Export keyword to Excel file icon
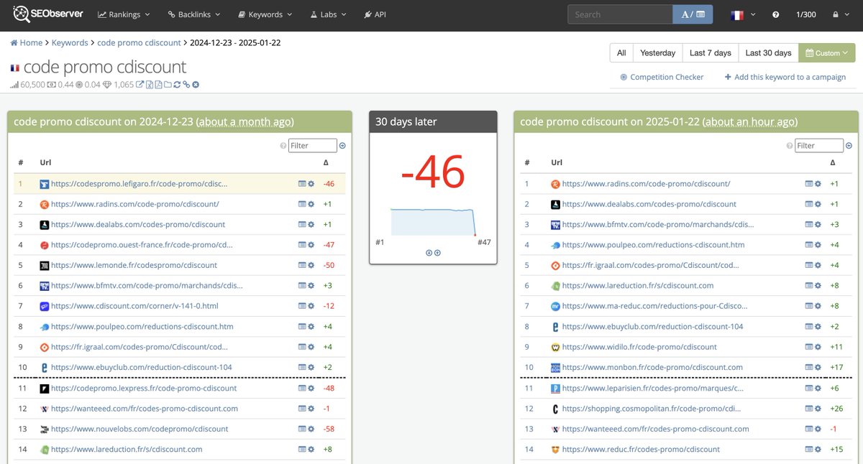Image resolution: width=863 pixels, height=464 pixels. tap(150, 85)
